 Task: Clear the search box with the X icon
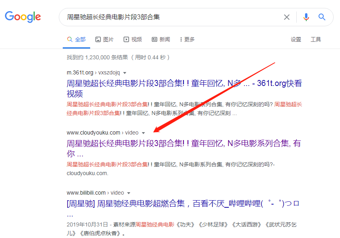pos(287,17)
